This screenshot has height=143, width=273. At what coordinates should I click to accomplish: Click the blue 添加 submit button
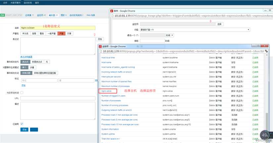click(x=24, y=129)
